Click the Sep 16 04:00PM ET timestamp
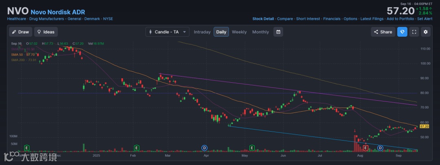 [416, 4]
